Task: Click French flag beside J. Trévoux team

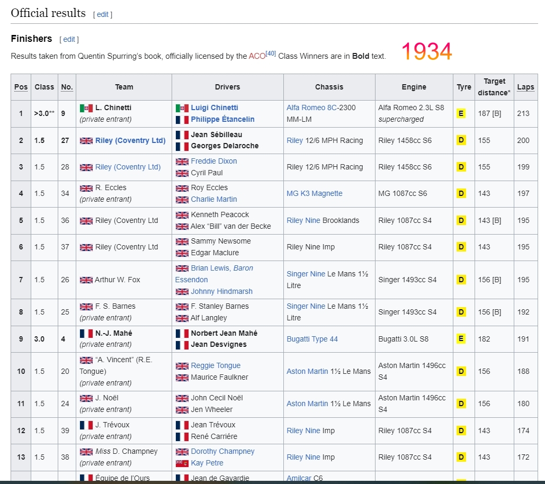Action: tap(86, 425)
